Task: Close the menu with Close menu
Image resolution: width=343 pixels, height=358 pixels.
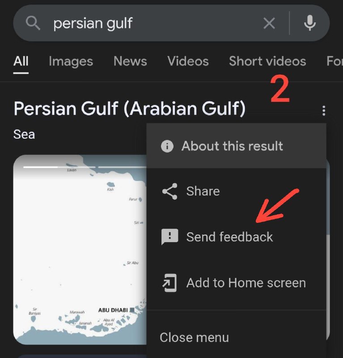Action: click(194, 337)
